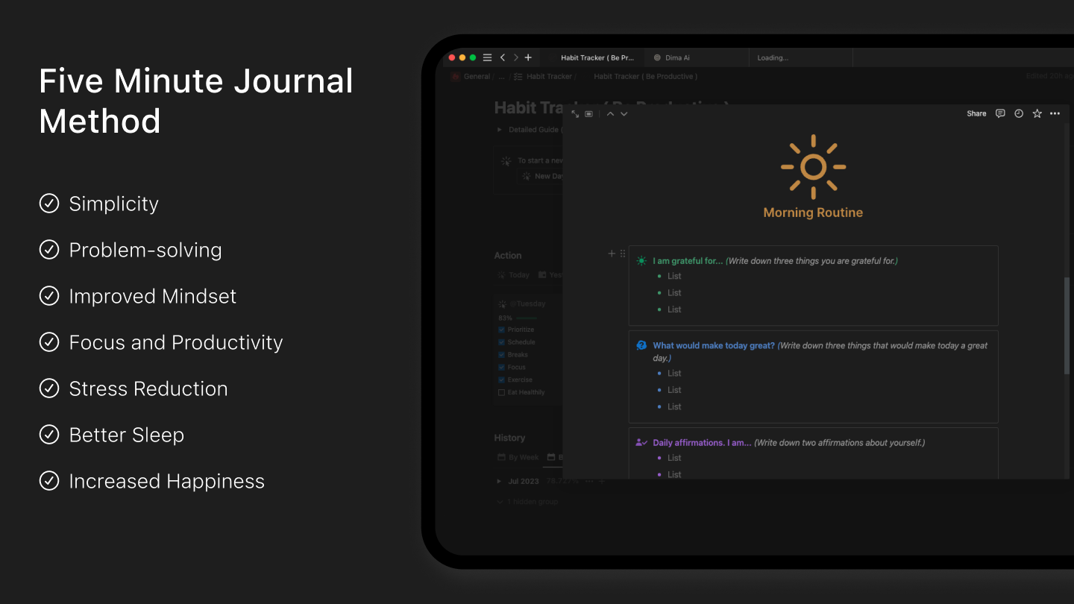Open the three-dot more options menu
Viewport: 1074px width, 604px height.
tap(1055, 113)
